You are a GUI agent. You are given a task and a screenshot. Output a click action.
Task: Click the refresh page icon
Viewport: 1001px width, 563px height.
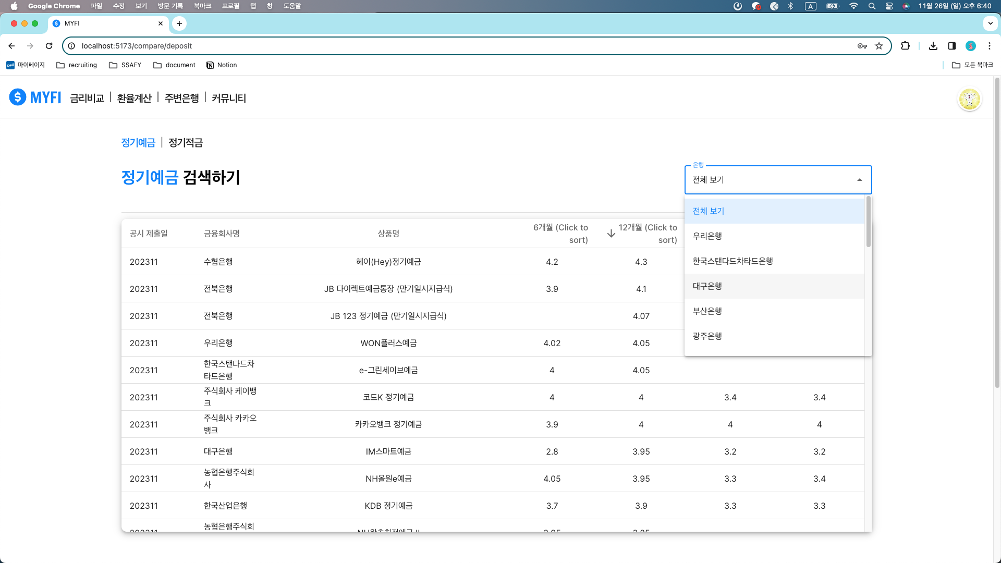point(49,46)
